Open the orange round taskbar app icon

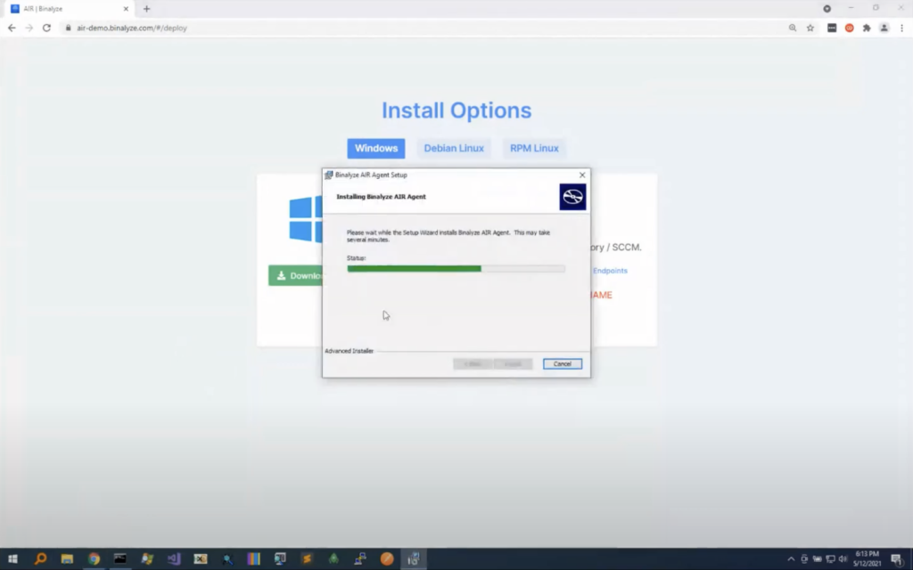[387, 559]
